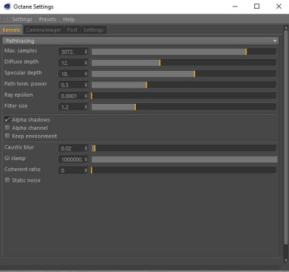Screen dimensions: 289x272
Task: Click the Coherent ratio stepper arrows
Action: (86, 170)
